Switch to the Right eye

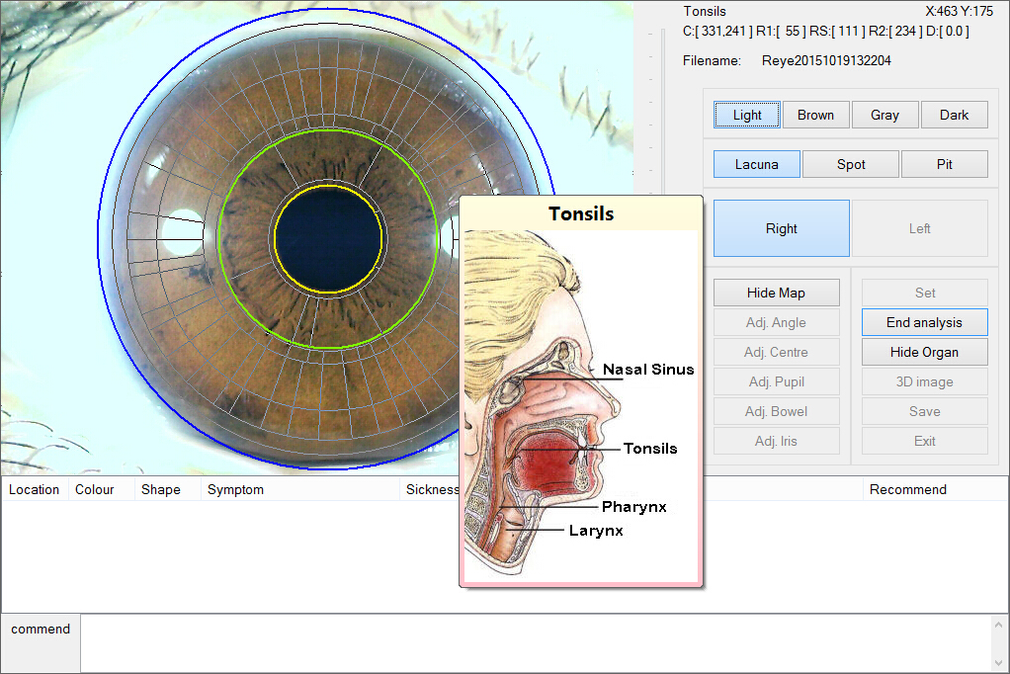[x=781, y=228]
